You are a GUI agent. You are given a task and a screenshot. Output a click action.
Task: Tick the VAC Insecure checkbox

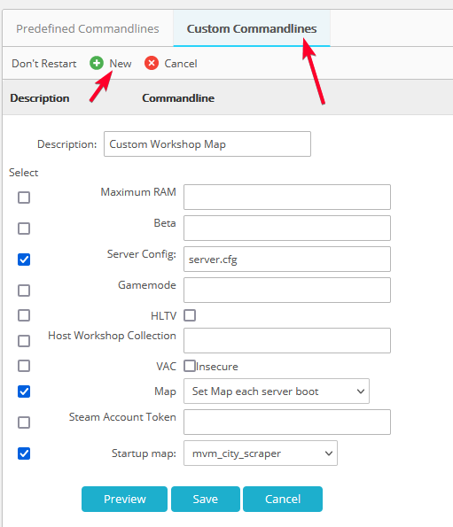click(190, 366)
